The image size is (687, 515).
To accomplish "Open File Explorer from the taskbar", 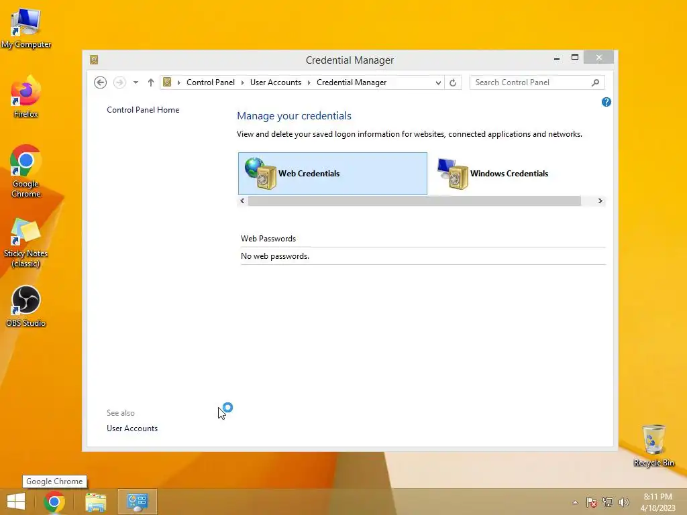I will tap(96, 502).
